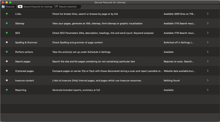Select the Results selection breadcrumb

pyautogui.click(x=68, y=7)
